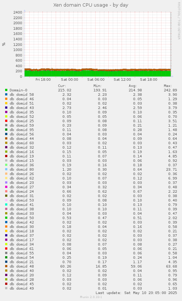Screen dimensions: 182x301
Task: Click 'db domid 54' legend label
Action: click(x=22, y=258)
